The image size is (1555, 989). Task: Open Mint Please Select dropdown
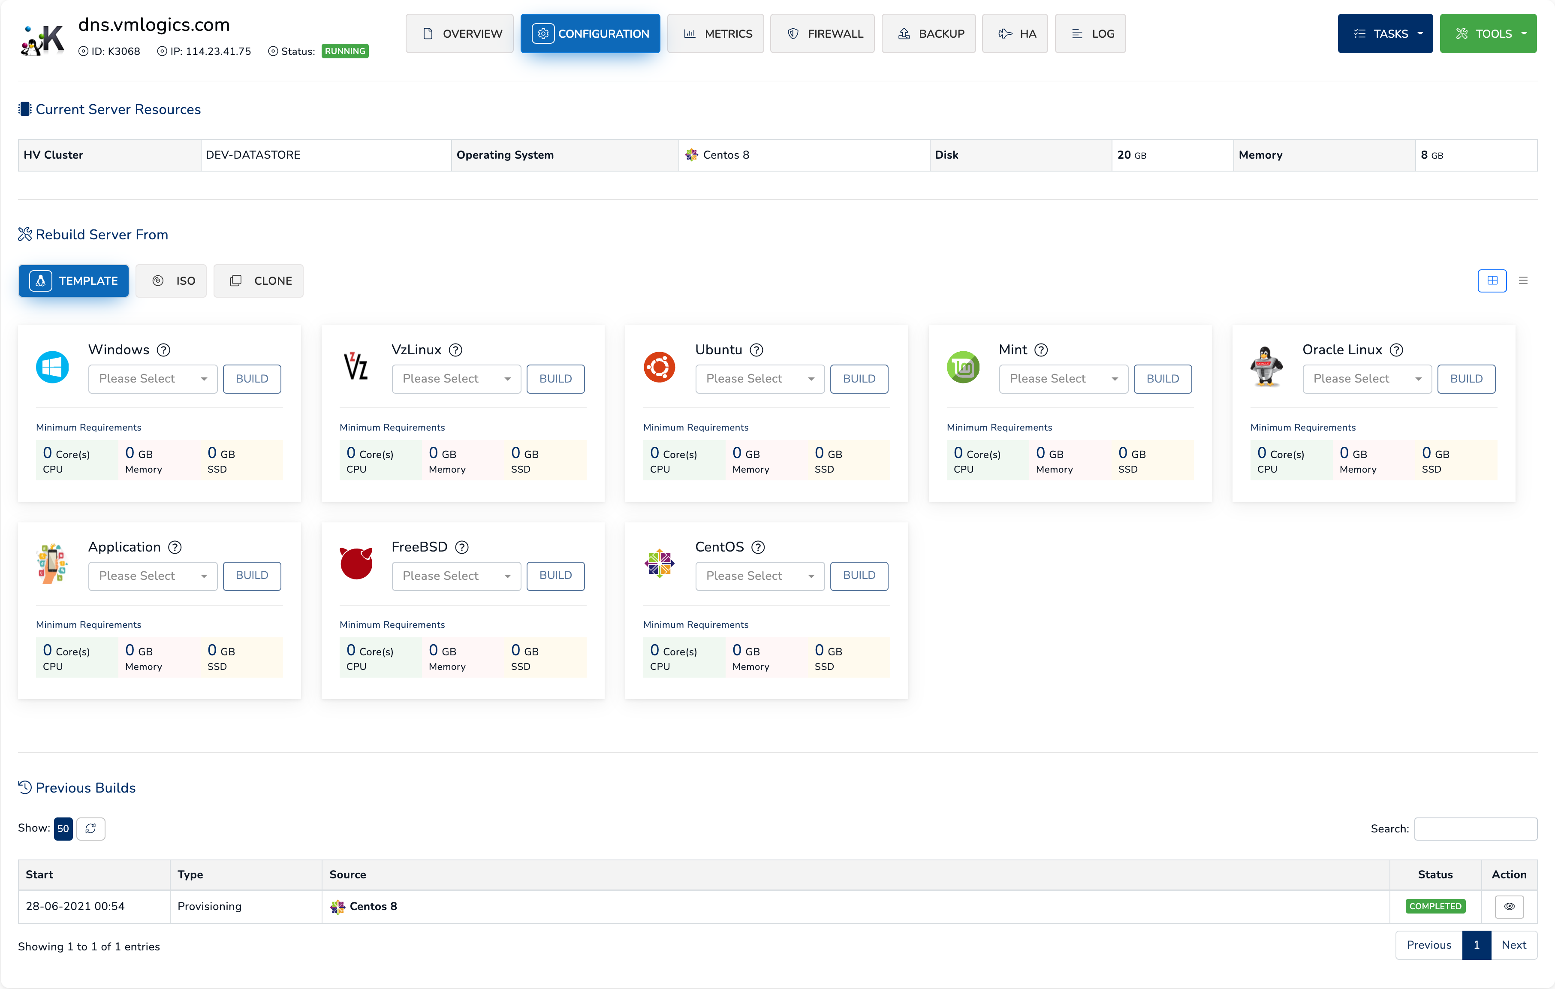point(1063,379)
